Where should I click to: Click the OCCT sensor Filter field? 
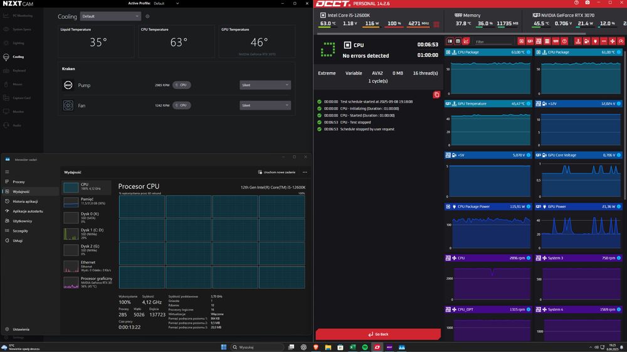[x=492, y=41]
